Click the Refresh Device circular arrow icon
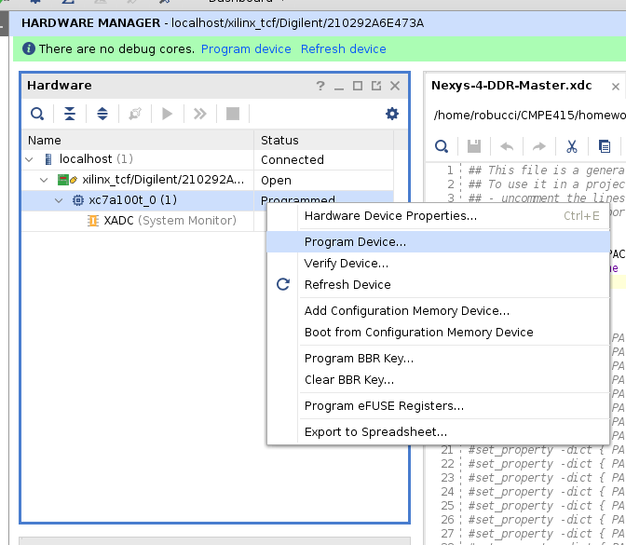626x545 pixels. pyautogui.click(x=283, y=284)
